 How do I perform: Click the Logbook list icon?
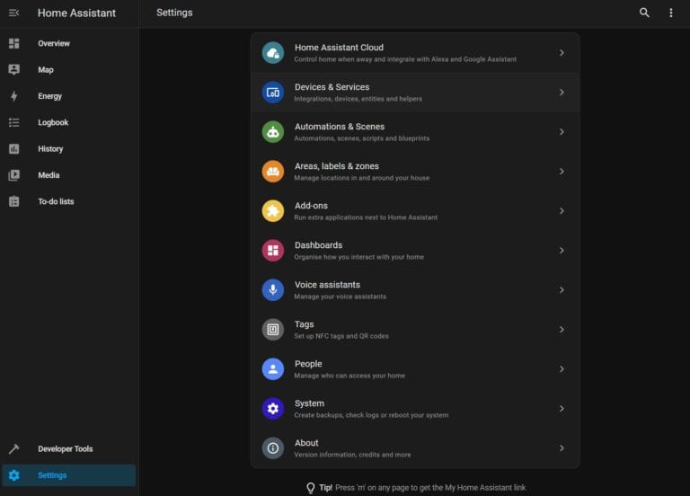pyautogui.click(x=14, y=122)
